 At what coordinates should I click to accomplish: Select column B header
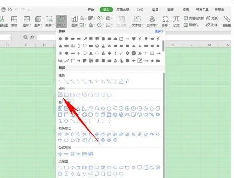7,45
